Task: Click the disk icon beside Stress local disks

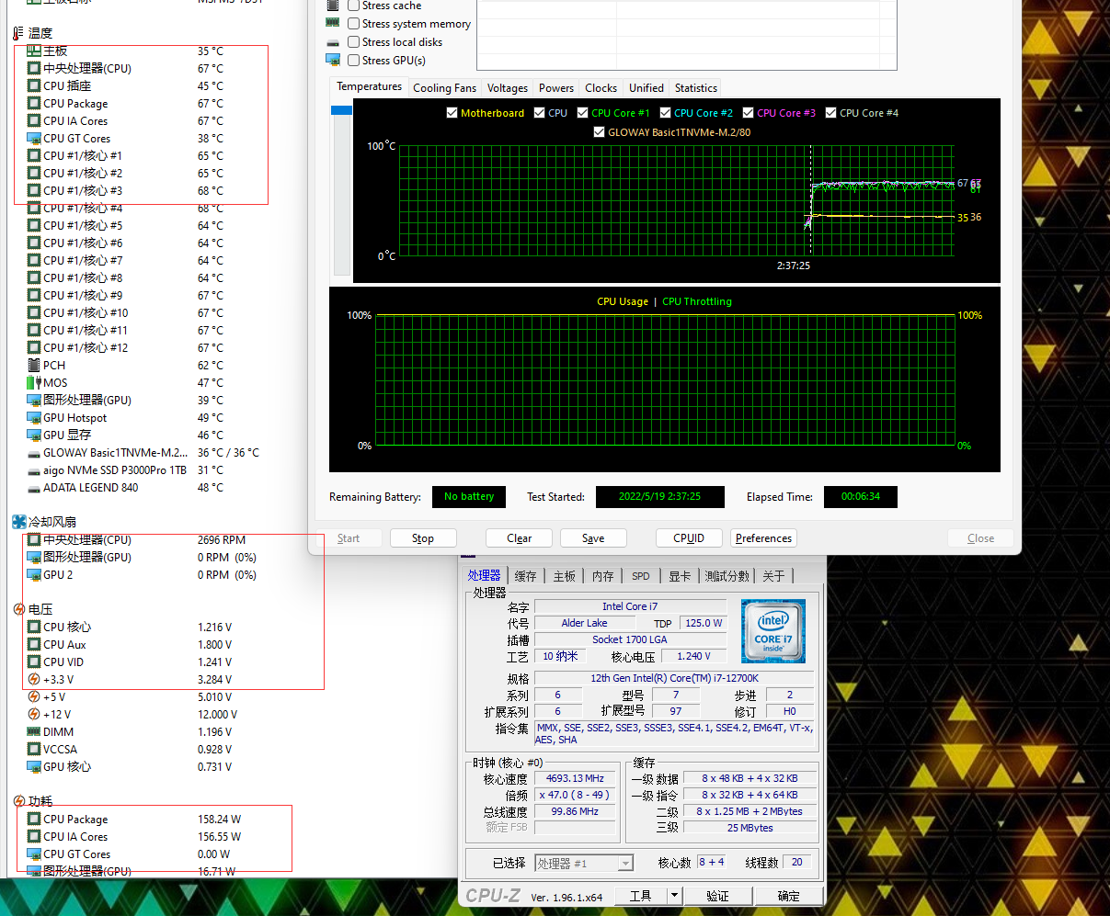Action: coord(333,42)
